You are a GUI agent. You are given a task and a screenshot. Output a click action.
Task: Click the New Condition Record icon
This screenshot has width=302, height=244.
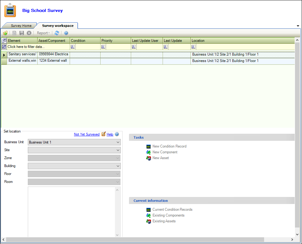coord(149,146)
